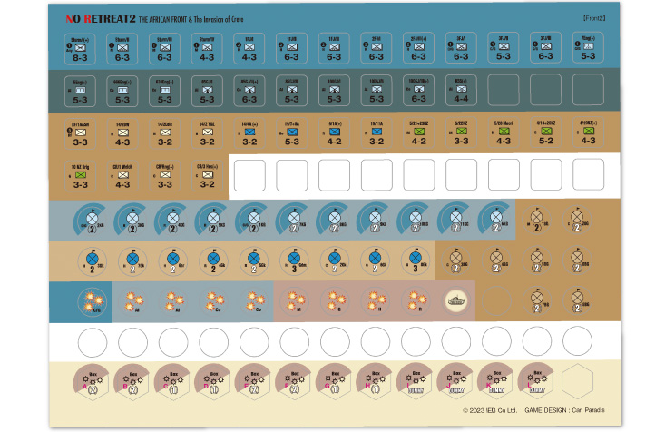Viewport: 665px width, 432px height.
Task: Select the 4-4 counter in the grey row
Action: coord(461,91)
